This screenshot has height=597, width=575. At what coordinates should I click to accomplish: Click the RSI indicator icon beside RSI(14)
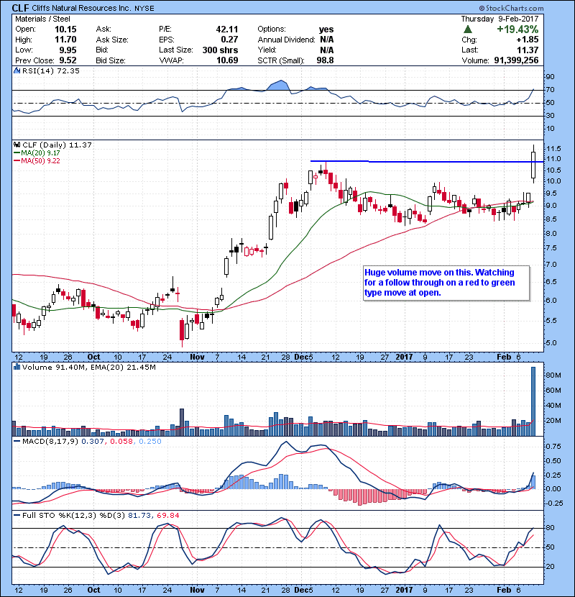17,70
